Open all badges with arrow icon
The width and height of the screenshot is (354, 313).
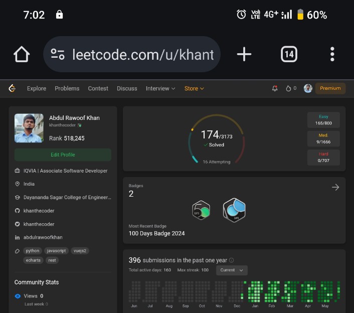[x=335, y=187]
